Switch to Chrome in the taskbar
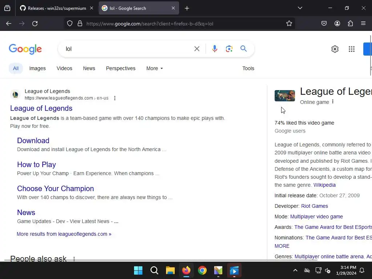 (202, 270)
